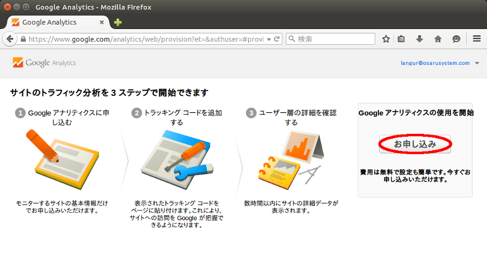The width and height of the screenshot is (487, 272).
Task: Reload the page with the refresh icon
Action: [277, 39]
